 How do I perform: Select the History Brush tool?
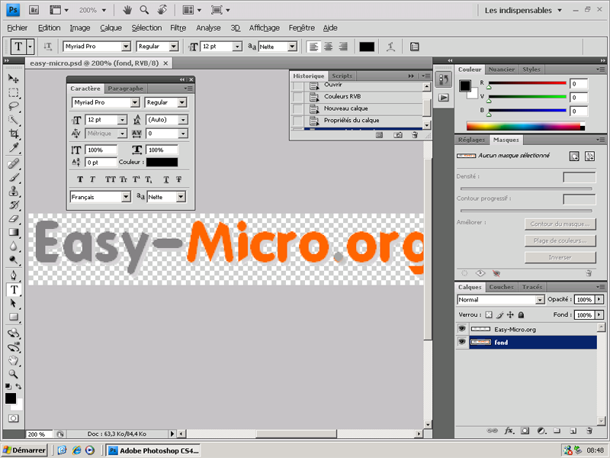14,205
